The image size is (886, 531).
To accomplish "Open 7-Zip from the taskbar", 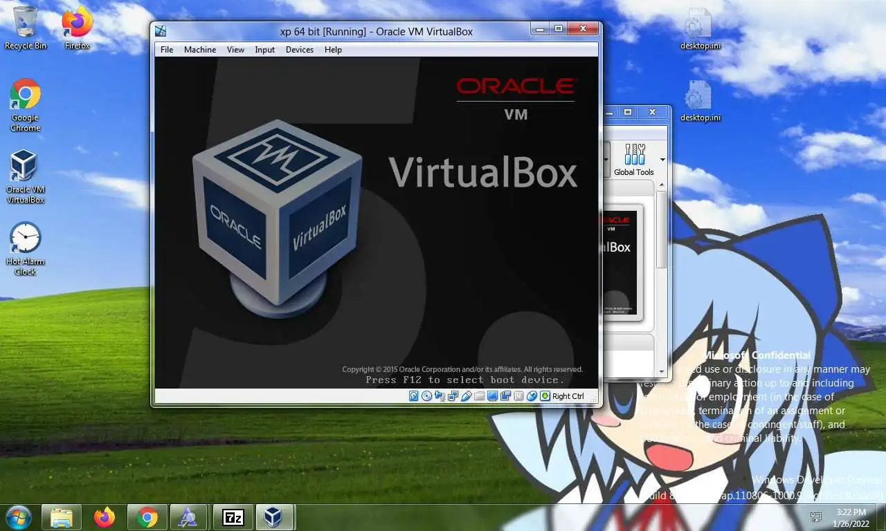I will tap(233, 517).
